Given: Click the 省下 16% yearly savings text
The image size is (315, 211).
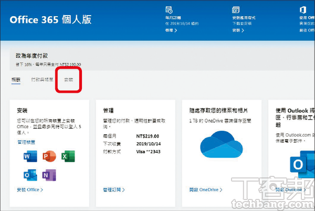Looking at the screenshot, I should 48,65.
